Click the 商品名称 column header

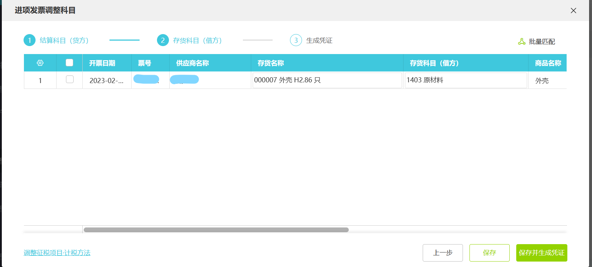548,63
